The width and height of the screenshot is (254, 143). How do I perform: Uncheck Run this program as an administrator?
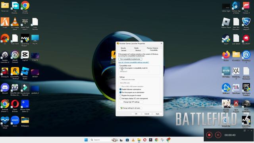120,93
